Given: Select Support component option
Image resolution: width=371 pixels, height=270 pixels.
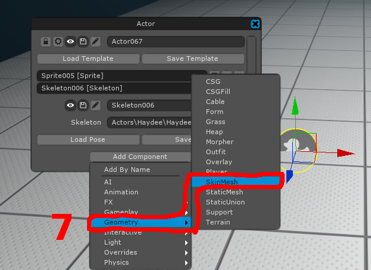Looking at the screenshot, I should click(x=235, y=212).
